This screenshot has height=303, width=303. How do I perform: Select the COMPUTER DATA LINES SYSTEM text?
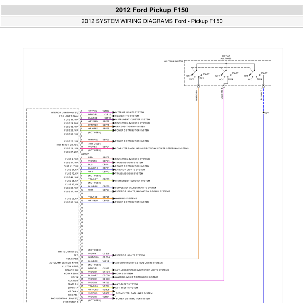tap(135, 293)
